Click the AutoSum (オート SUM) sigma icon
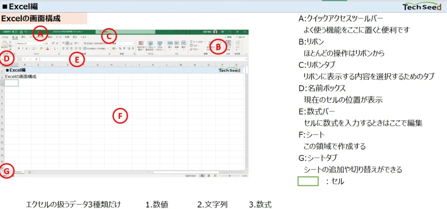 pyautogui.click(x=191, y=42)
